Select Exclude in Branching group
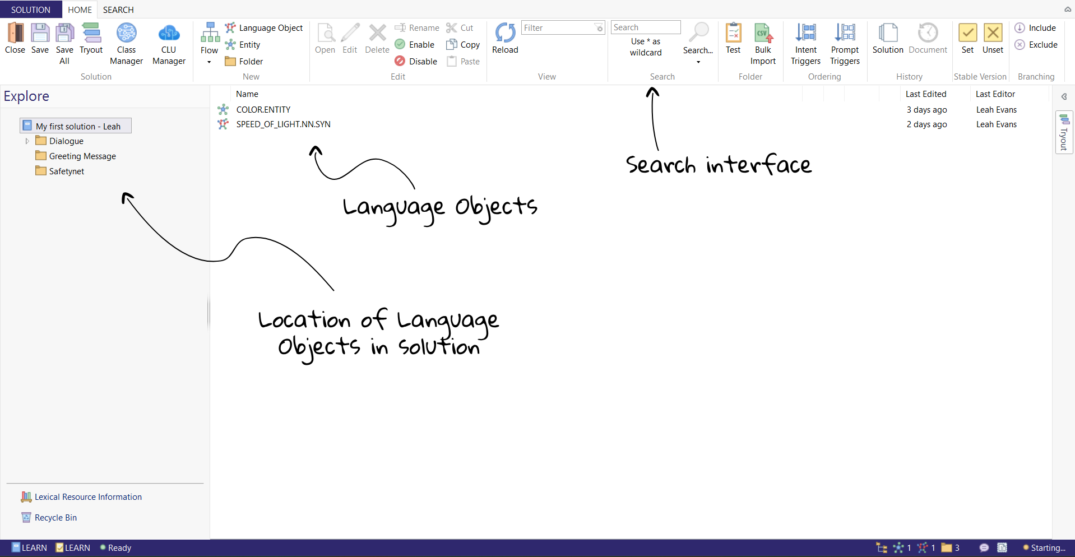This screenshot has height=557, width=1075. 1036,45
